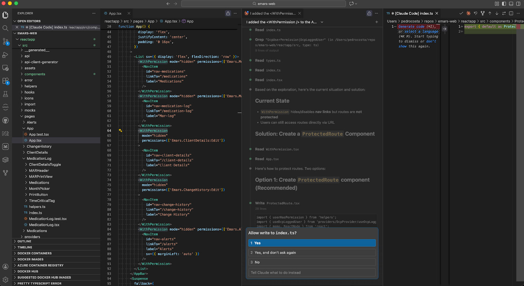
Task: Click the orange Claude Code icon in diff toolbar
Action: coord(468,13)
